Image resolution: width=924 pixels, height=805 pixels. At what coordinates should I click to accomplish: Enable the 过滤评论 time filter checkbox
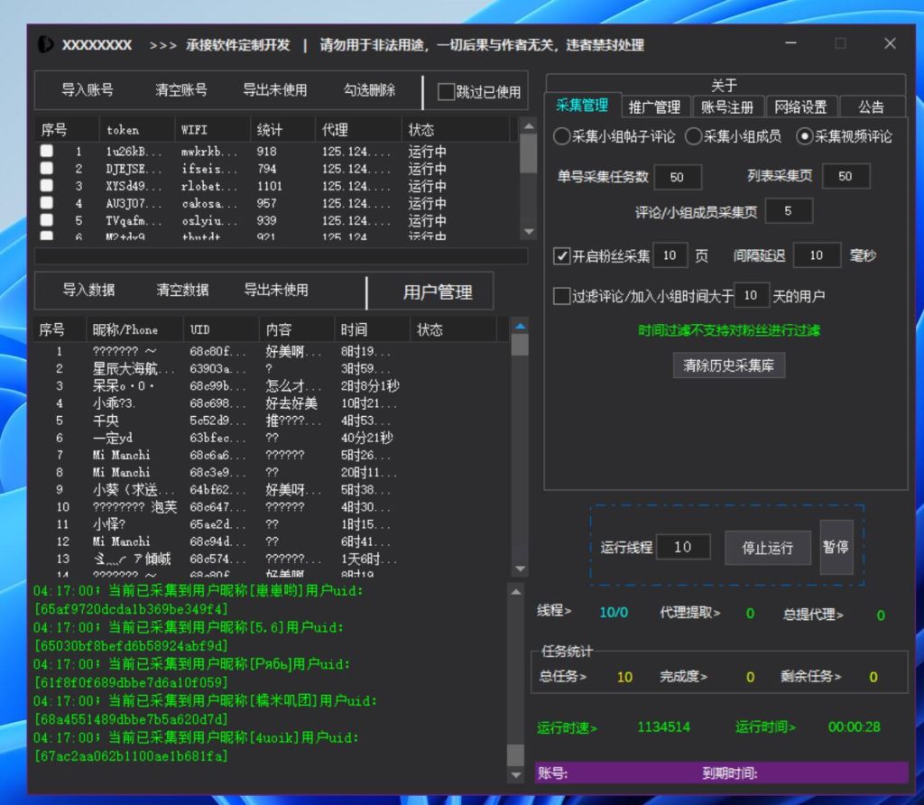pos(561,296)
